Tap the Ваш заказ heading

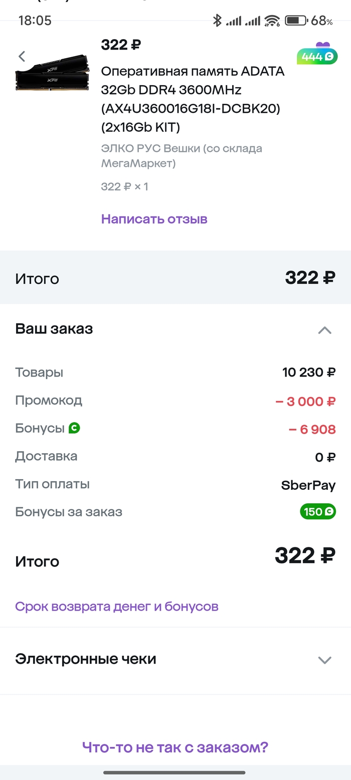click(54, 329)
